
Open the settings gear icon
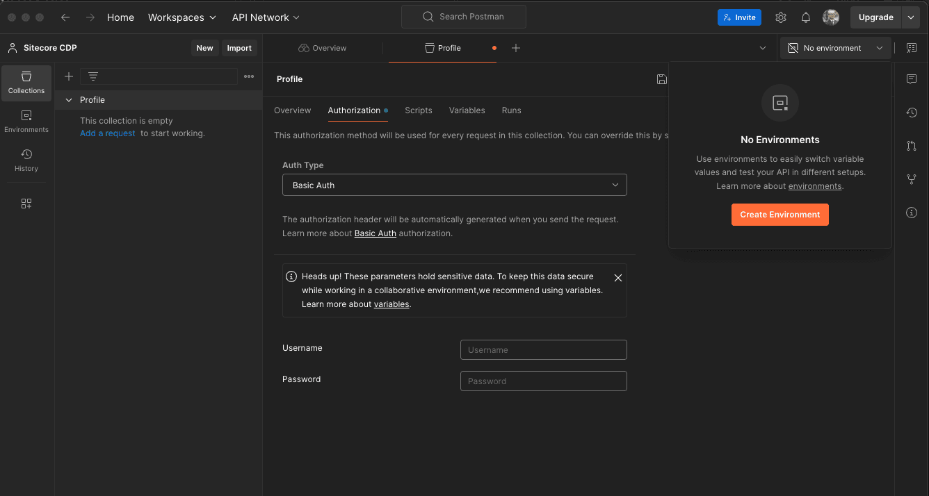coord(781,17)
